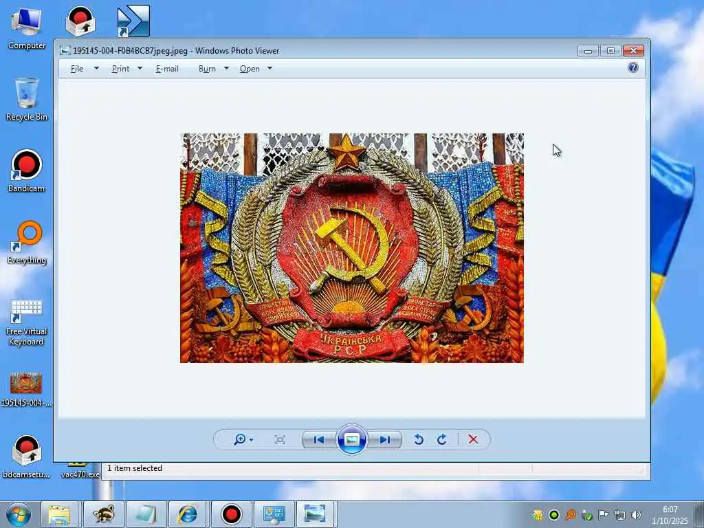Select the Free Virtual Keyboard shortcut
The image size is (704, 528).
[27, 322]
